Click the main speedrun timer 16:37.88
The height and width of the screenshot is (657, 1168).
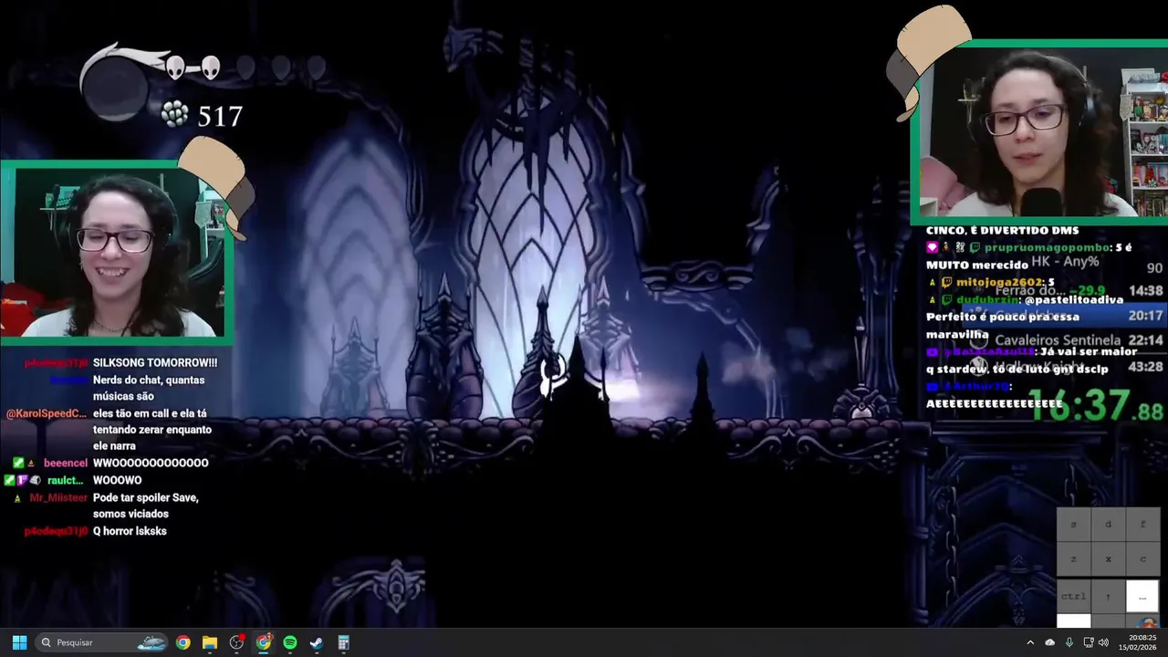coord(1096,405)
